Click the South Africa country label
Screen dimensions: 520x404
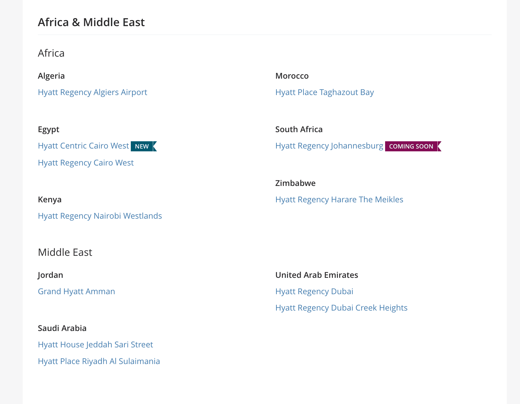[299, 129]
